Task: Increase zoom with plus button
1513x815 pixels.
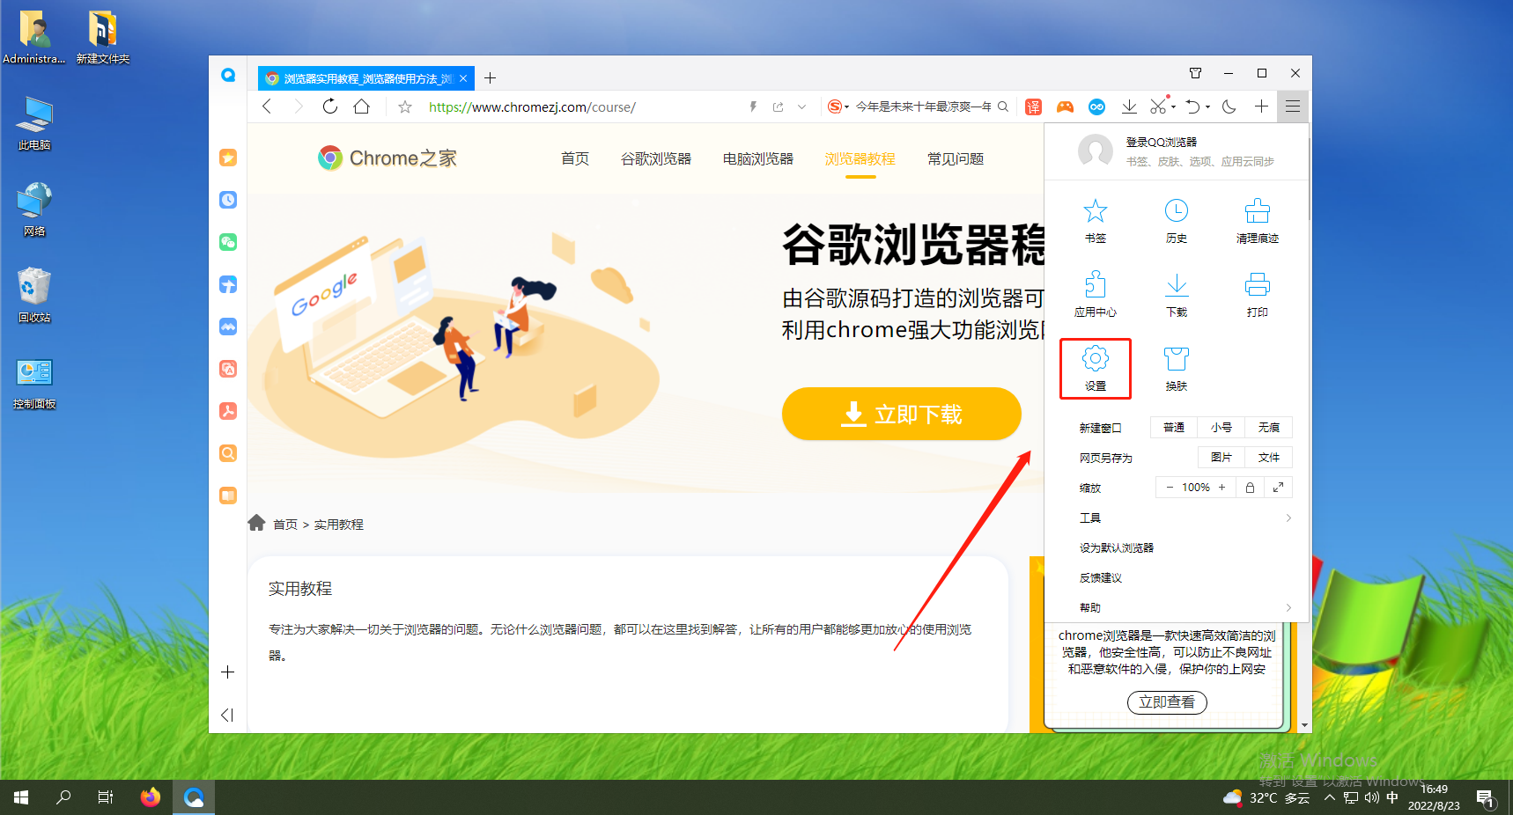Action: tap(1221, 488)
